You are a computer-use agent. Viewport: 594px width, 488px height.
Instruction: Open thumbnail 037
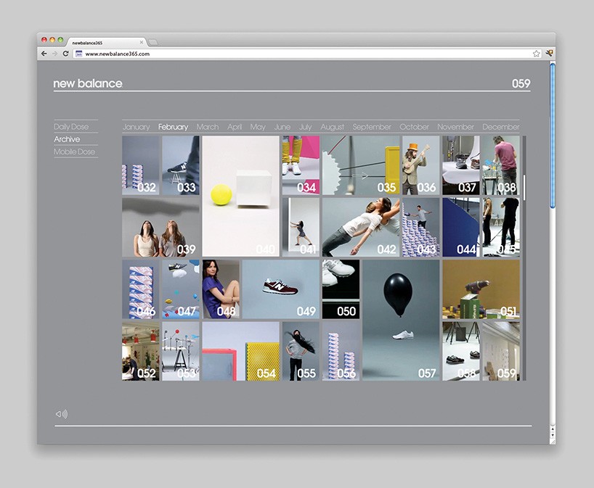click(460, 165)
